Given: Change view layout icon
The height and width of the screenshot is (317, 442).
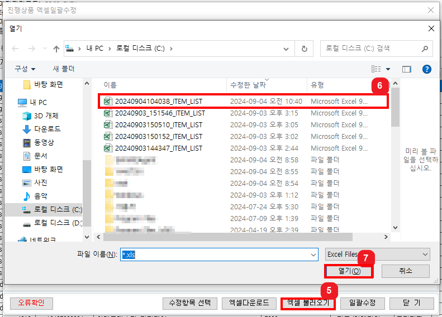Looking at the screenshot, I should pyautogui.click(x=376, y=69).
